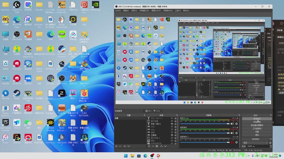Open the 工具(T) menu

(177, 11)
